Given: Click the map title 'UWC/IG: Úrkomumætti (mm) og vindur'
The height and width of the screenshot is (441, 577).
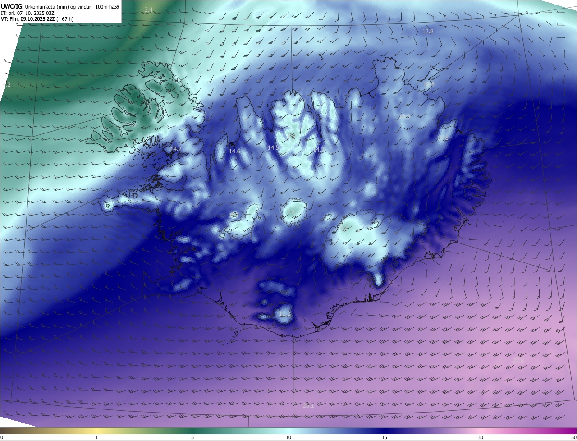Looking at the screenshot, I should pos(60,6).
